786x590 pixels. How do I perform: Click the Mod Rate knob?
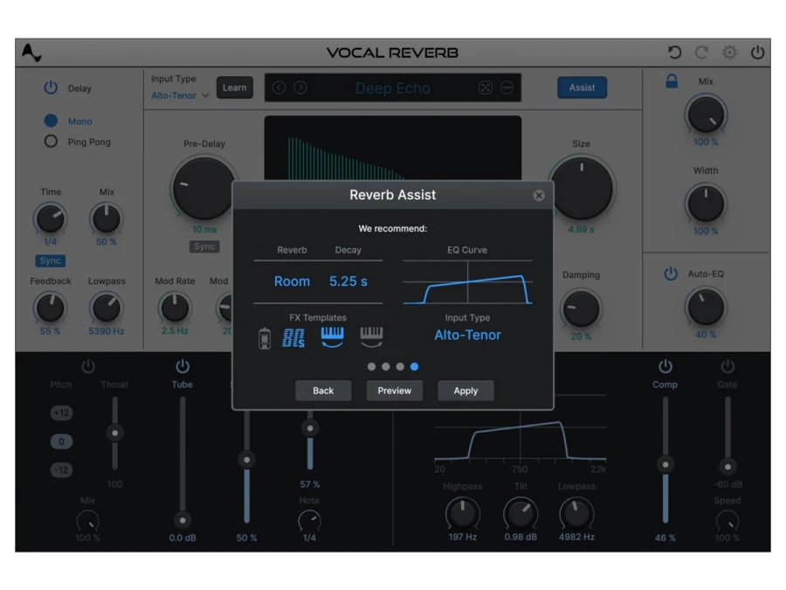(175, 308)
